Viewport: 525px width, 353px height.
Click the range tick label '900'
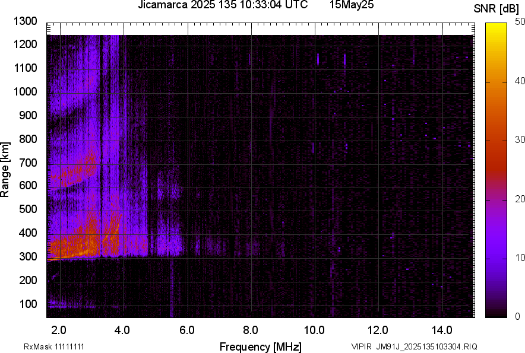pyautogui.click(x=28, y=115)
